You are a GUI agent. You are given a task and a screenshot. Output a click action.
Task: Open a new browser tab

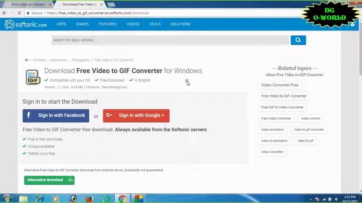111,5
